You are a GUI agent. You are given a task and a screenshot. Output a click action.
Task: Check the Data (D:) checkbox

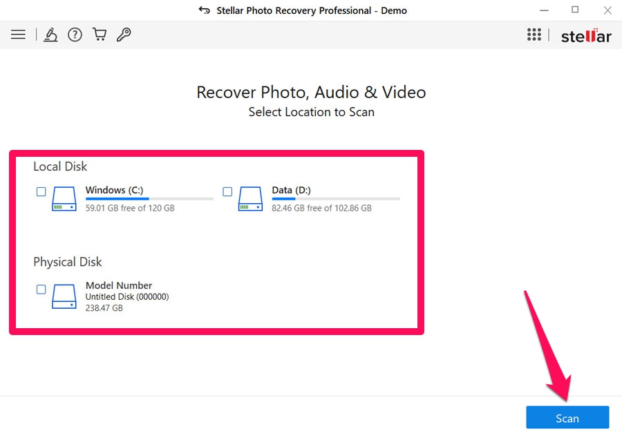click(x=227, y=192)
